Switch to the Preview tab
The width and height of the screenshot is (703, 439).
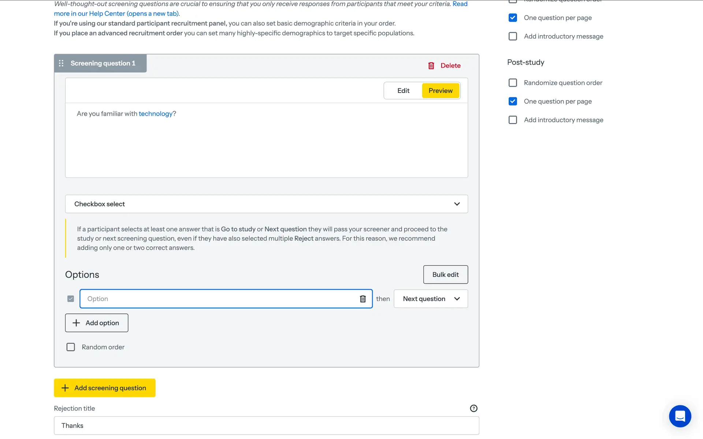click(440, 91)
